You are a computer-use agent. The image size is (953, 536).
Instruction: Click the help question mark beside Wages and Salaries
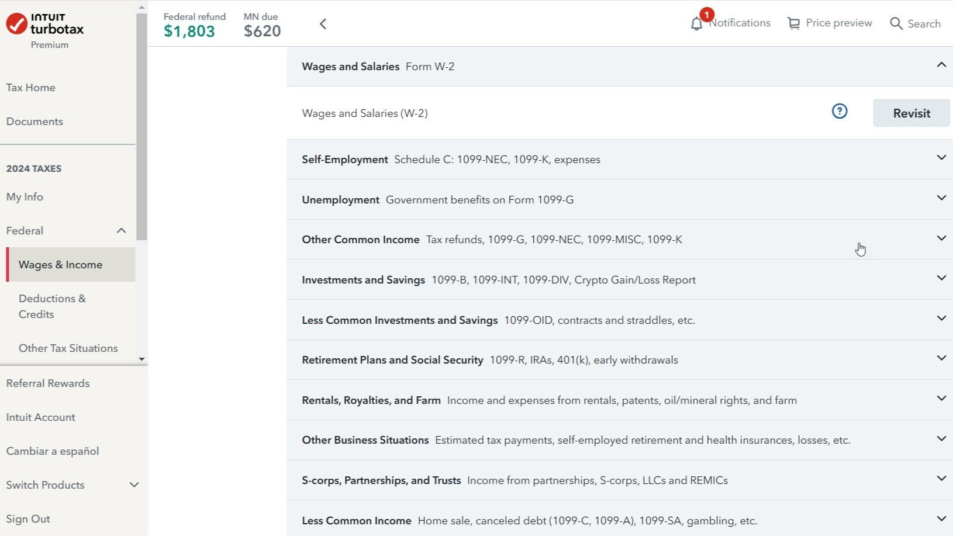(840, 111)
